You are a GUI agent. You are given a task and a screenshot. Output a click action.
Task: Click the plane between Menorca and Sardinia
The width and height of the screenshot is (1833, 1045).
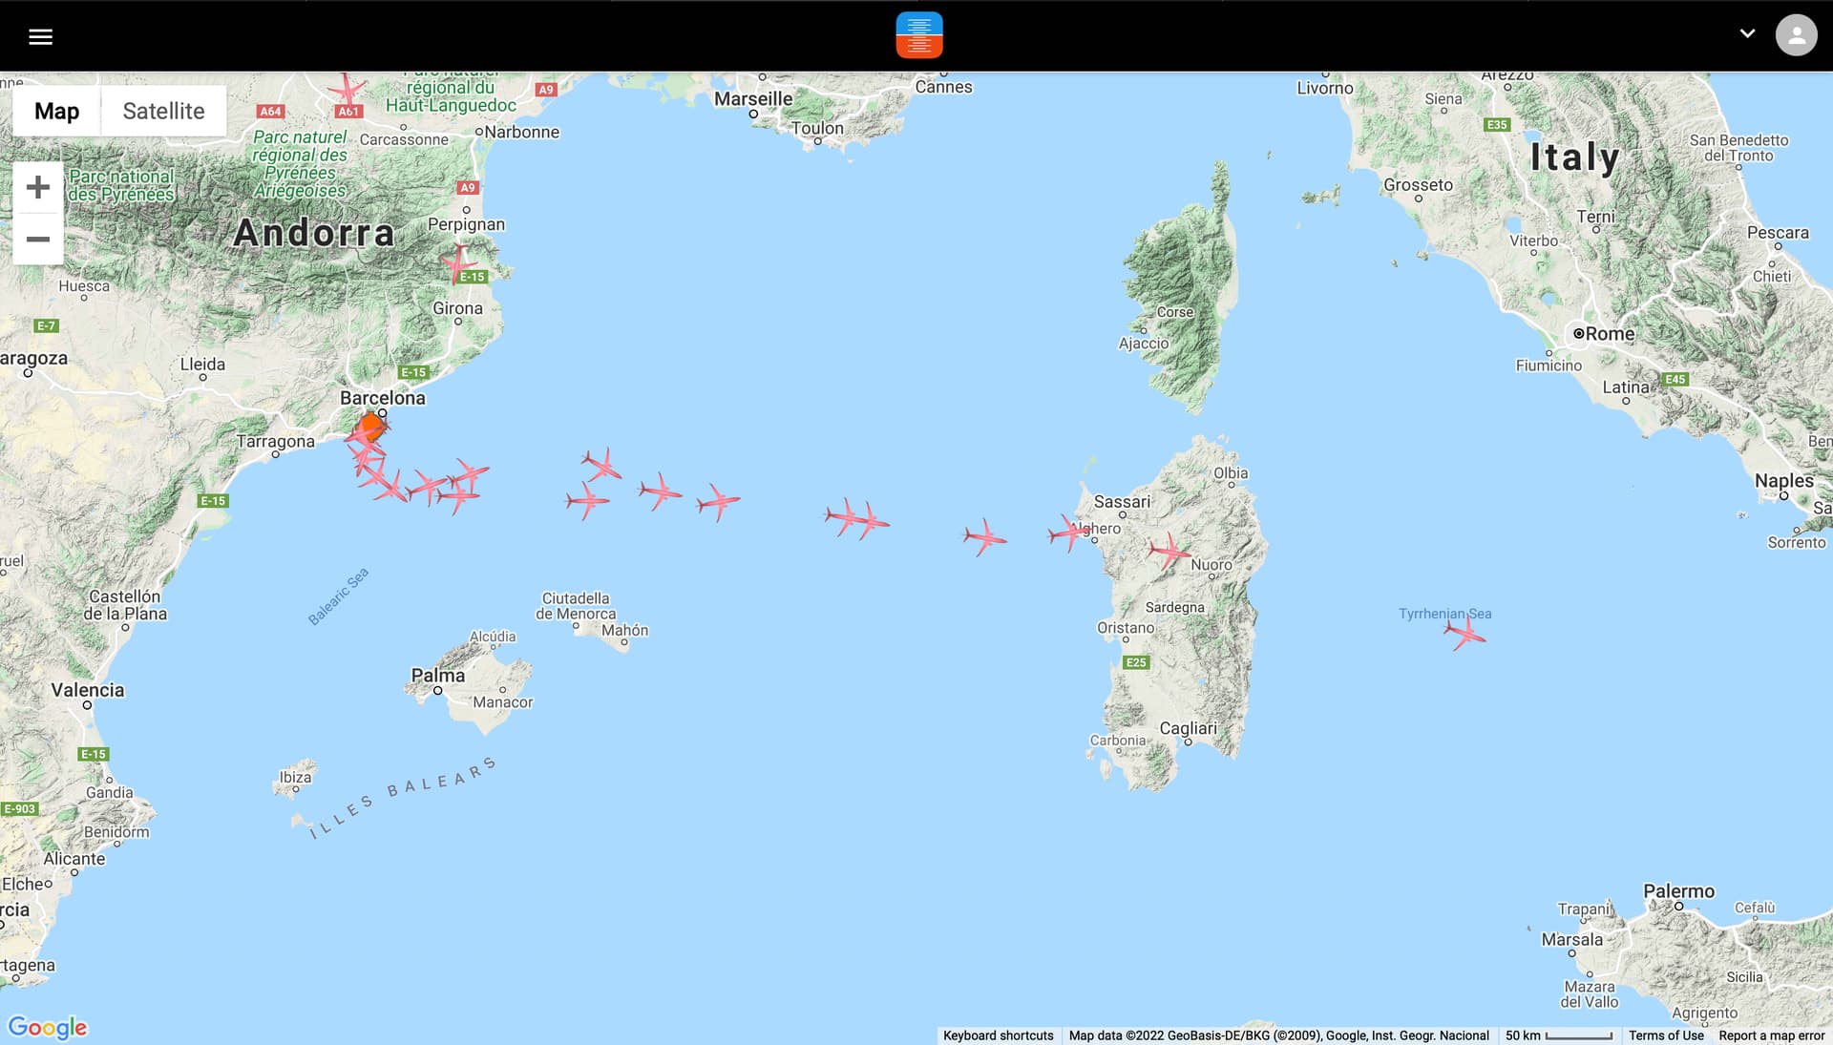pyautogui.click(x=984, y=537)
